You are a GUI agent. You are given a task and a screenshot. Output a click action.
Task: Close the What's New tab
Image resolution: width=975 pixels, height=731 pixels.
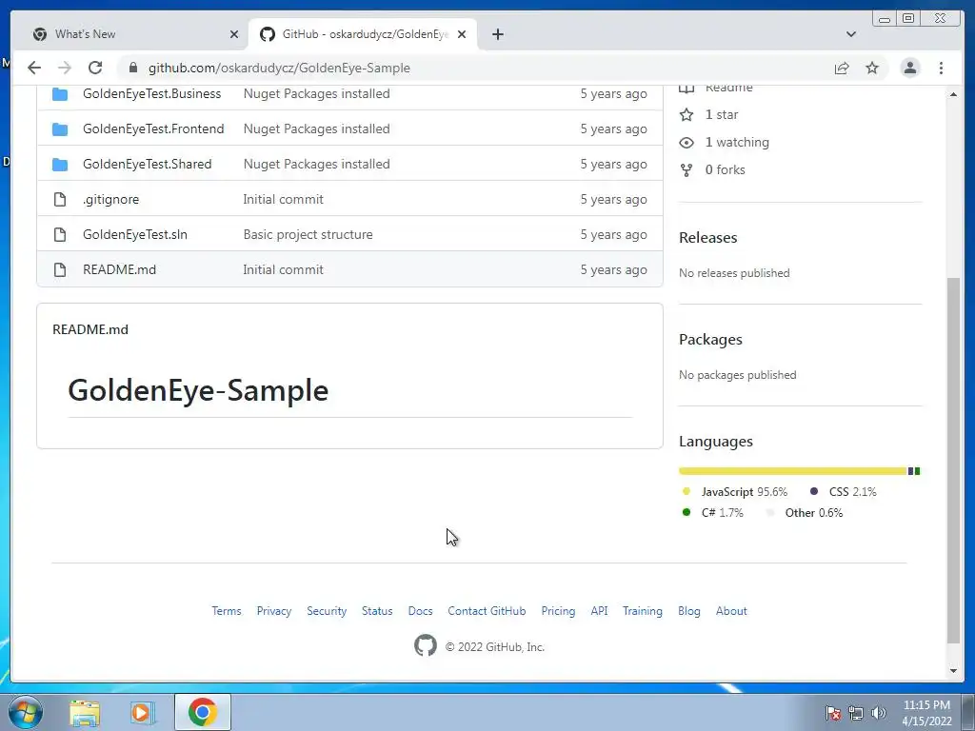click(234, 34)
